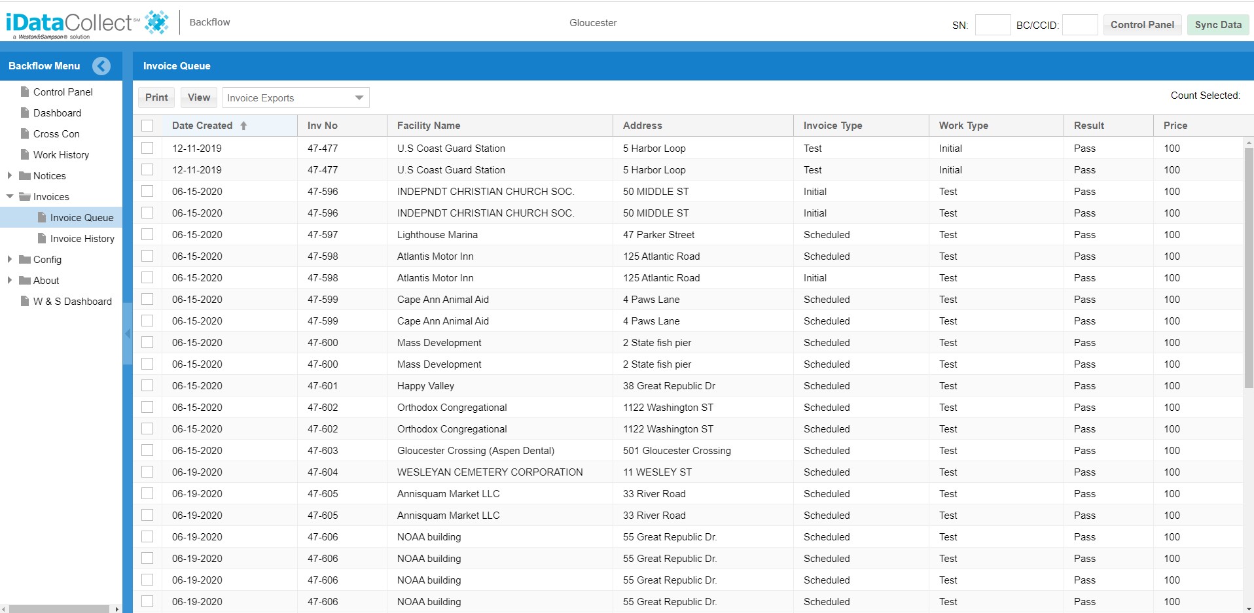Select Invoice History in the sidebar
Image resolution: width=1254 pixels, height=613 pixels.
point(82,238)
